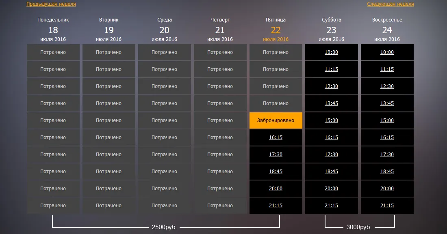Book the 10:00 slot on Воскресенье 24

(387, 52)
